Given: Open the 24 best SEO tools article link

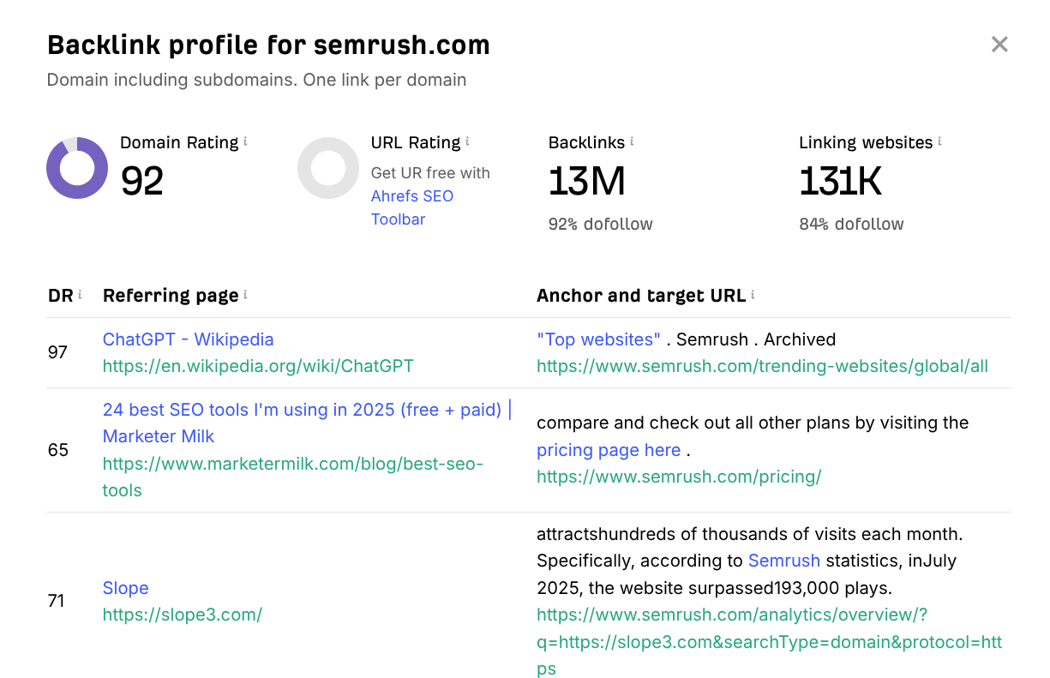Looking at the screenshot, I should click(306, 411).
